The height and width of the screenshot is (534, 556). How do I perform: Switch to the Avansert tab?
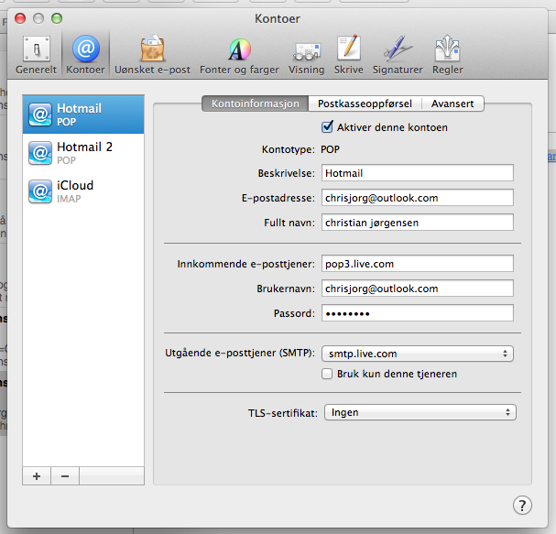pyautogui.click(x=452, y=104)
